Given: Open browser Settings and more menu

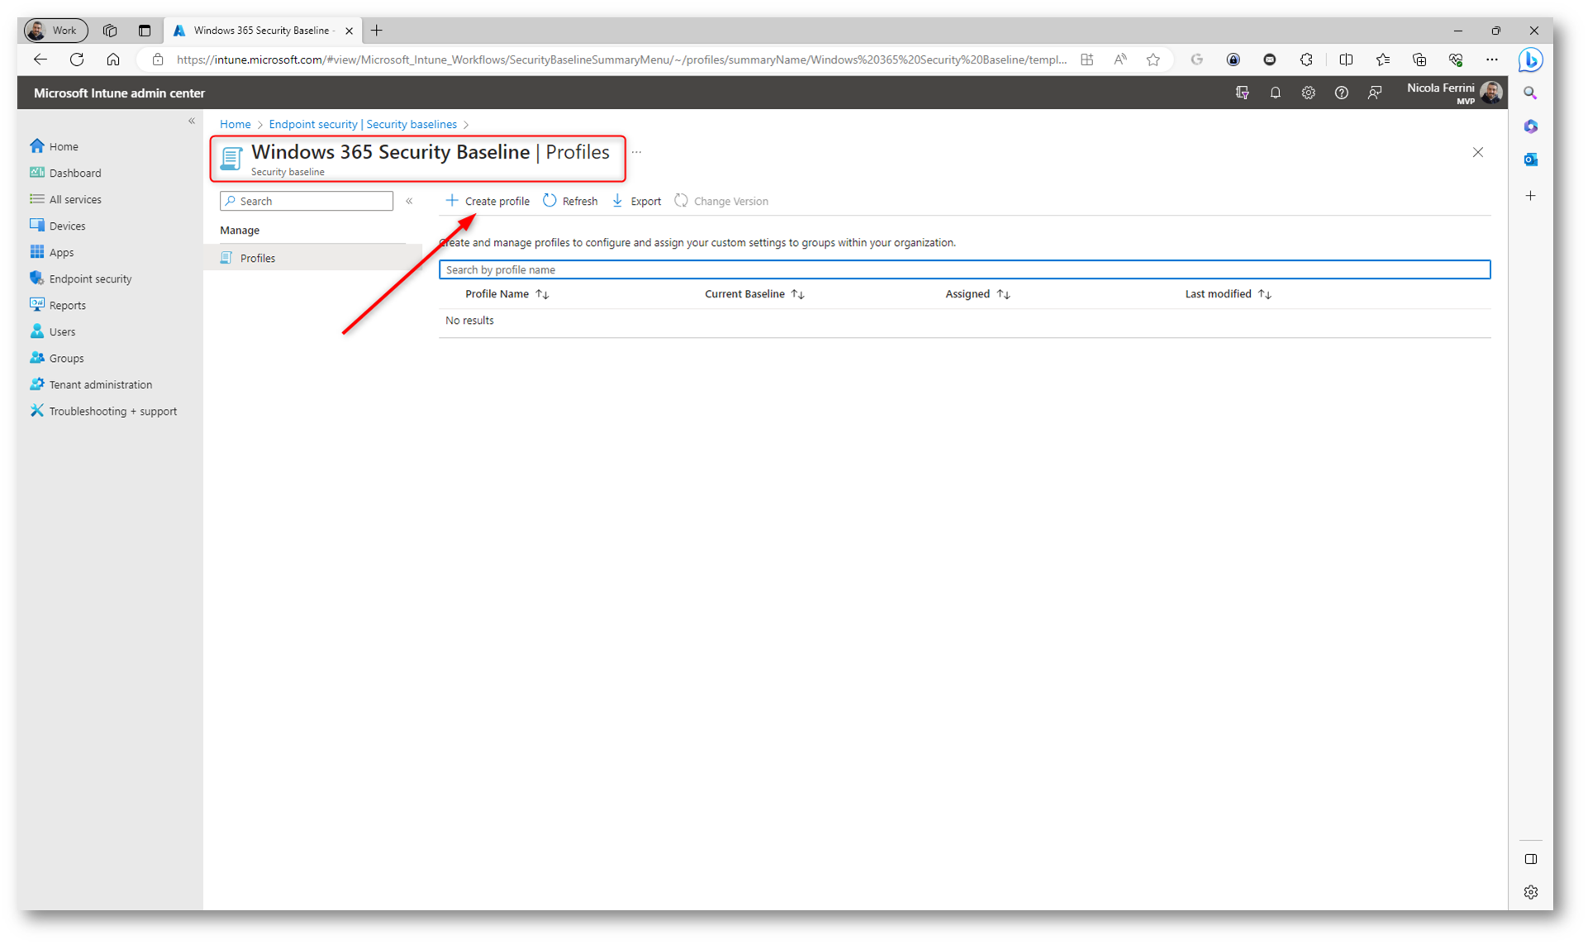Looking at the screenshot, I should [x=1492, y=59].
